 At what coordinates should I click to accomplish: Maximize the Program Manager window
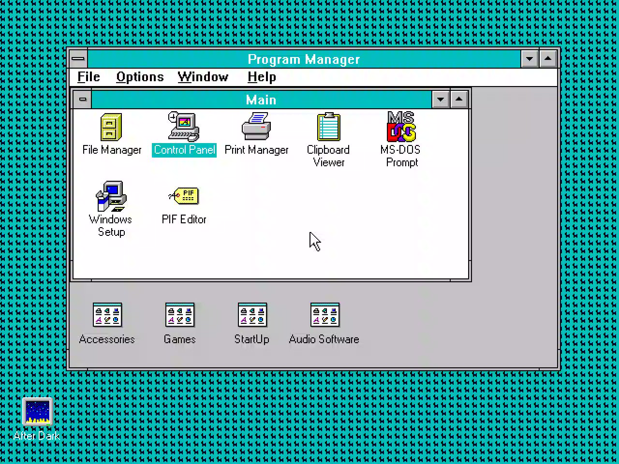(x=548, y=59)
